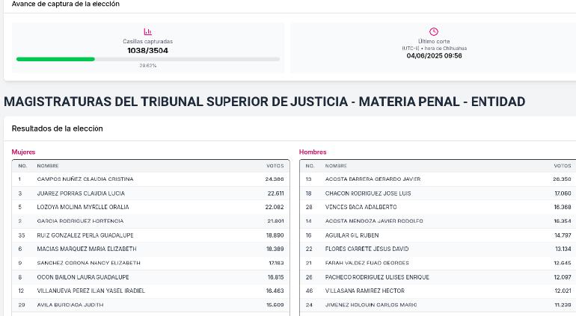Select row VILLASANA RAMIREZ HECTOR

pos(438,291)
